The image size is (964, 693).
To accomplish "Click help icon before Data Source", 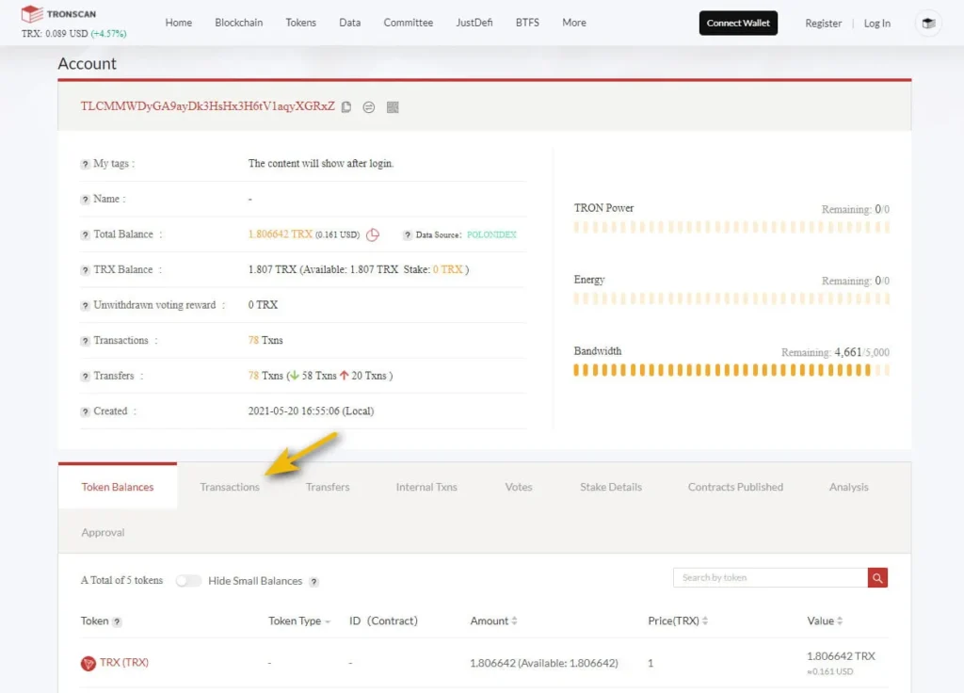I will click(x=407, y=234).
